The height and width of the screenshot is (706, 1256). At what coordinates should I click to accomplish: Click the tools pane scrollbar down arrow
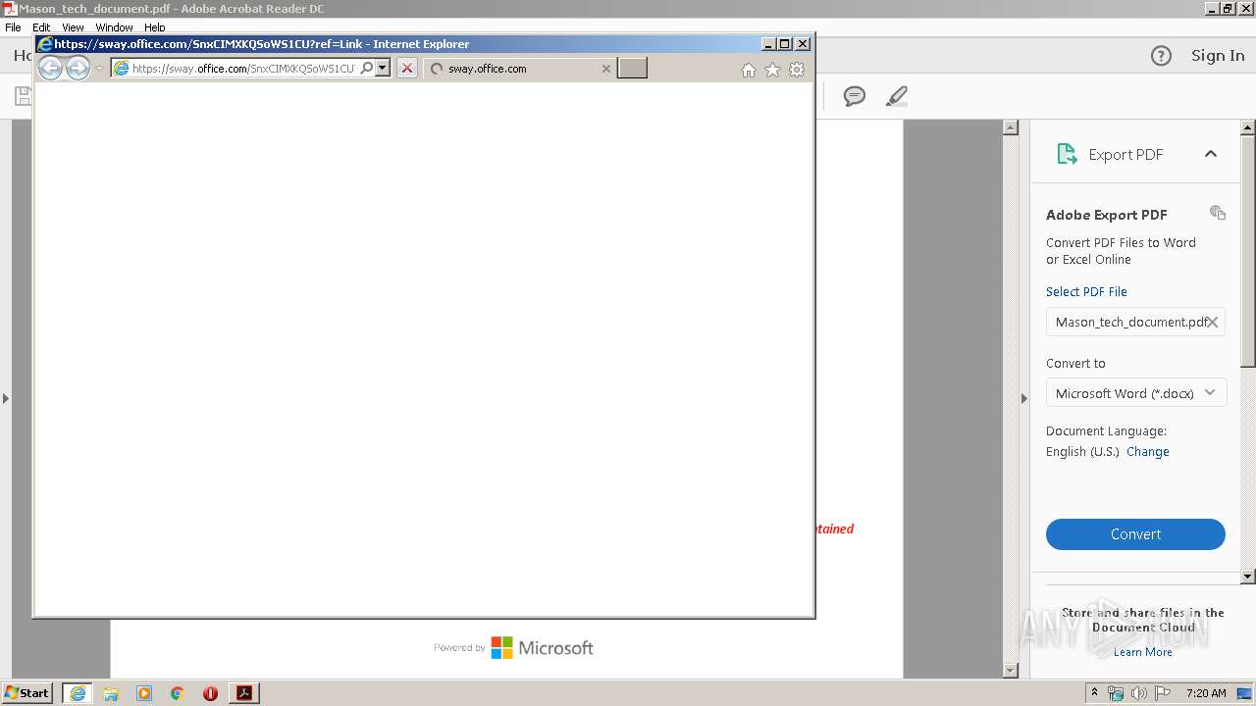point(1248,577)
